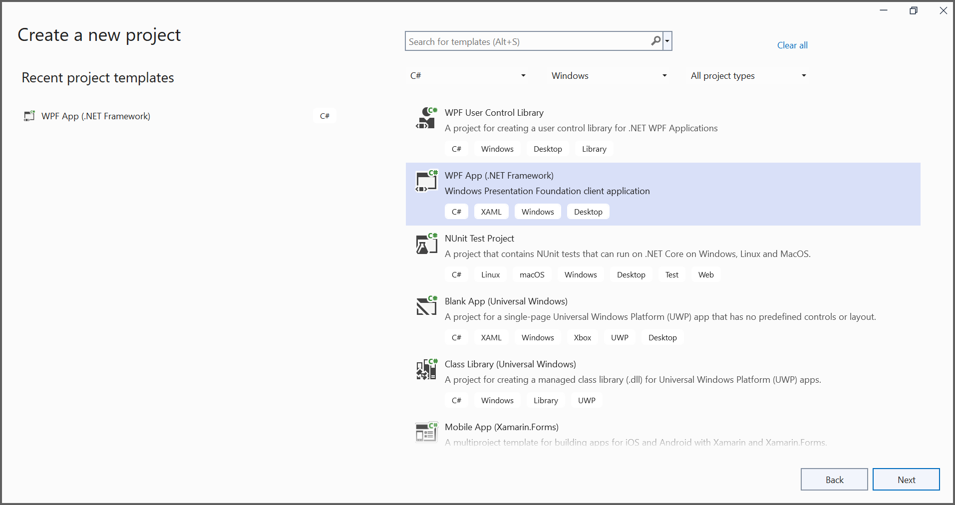This screenshot has height=505, width=955.
Task: Click C# tag beside recent WPF App
Action: (x=324, y=116)
